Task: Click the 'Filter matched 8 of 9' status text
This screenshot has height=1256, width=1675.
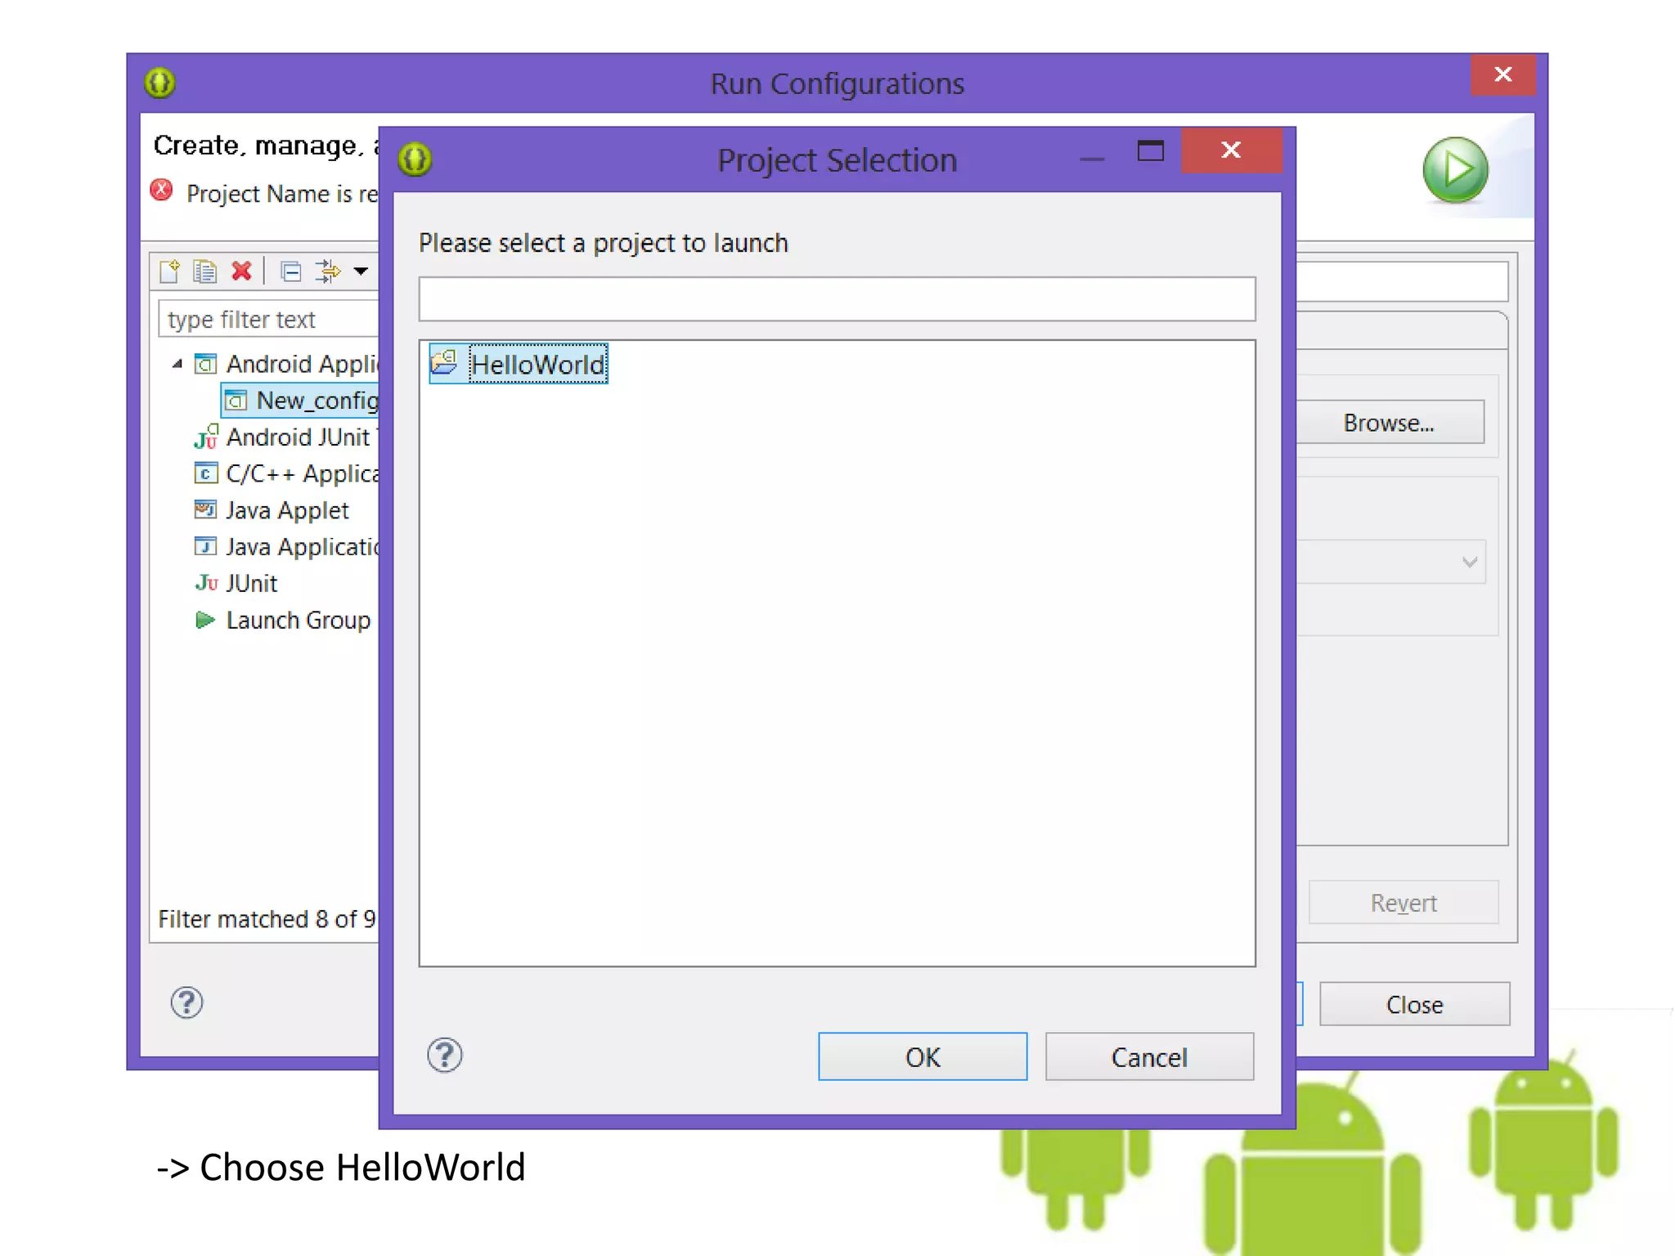Action: 267,919
